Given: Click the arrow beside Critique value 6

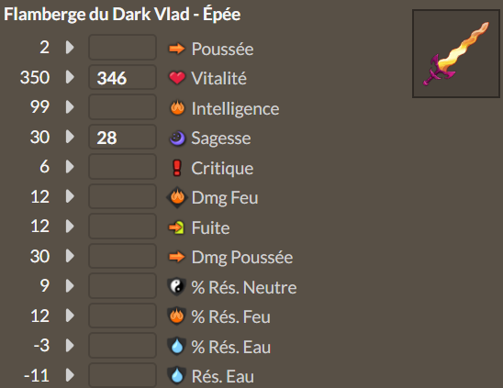Looking at the screenshot, I should coord(70,167).
